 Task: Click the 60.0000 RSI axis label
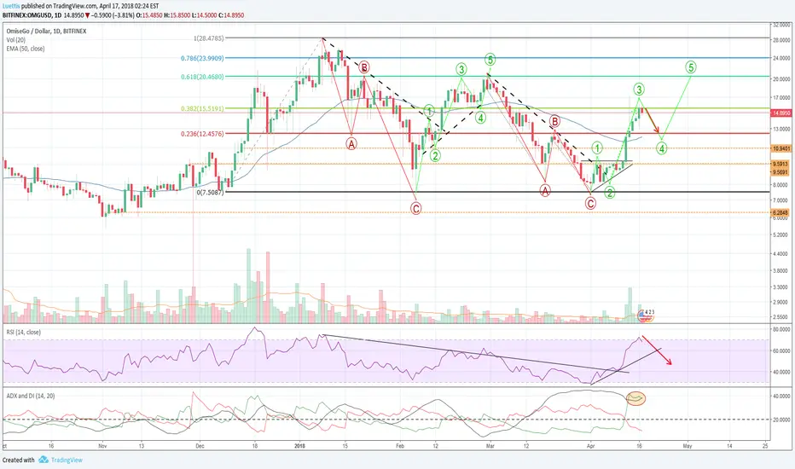[781, 350]
